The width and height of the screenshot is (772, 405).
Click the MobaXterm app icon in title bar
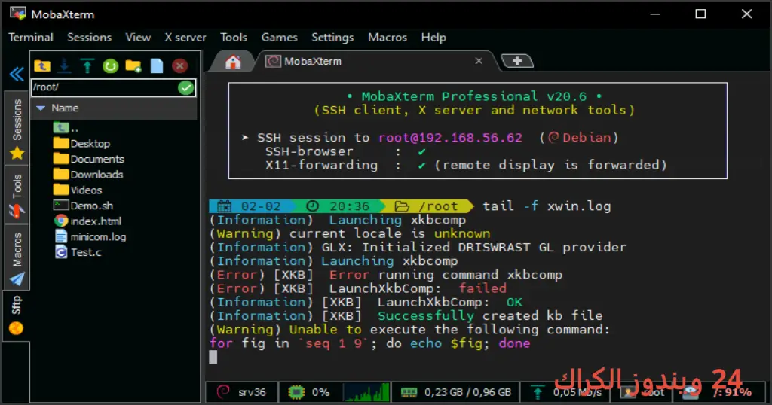(x=18, y=14)
